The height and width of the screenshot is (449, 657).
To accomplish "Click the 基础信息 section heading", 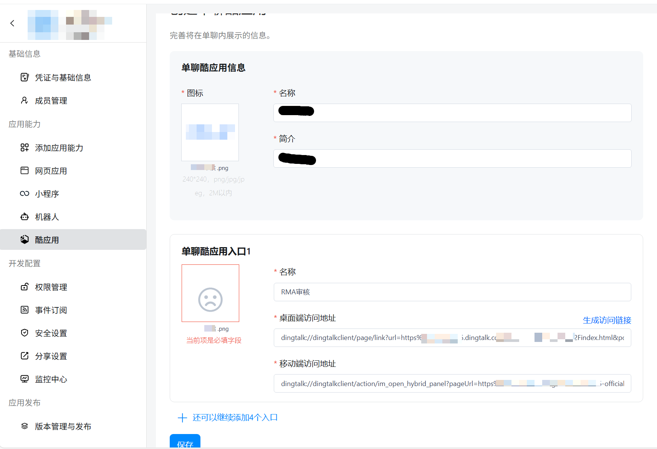I will (25, 54).
